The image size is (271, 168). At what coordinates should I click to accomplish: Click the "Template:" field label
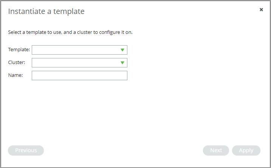tap(19, 50)
